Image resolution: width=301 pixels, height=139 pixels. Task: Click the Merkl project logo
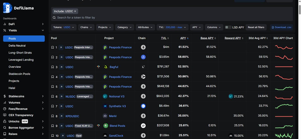(x=105, y=116)
